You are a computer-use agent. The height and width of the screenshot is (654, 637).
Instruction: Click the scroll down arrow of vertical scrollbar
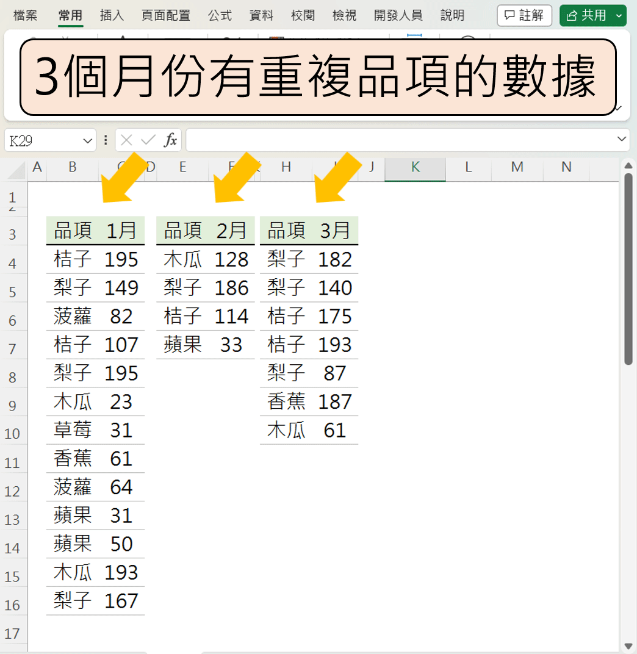click(628, 645)
